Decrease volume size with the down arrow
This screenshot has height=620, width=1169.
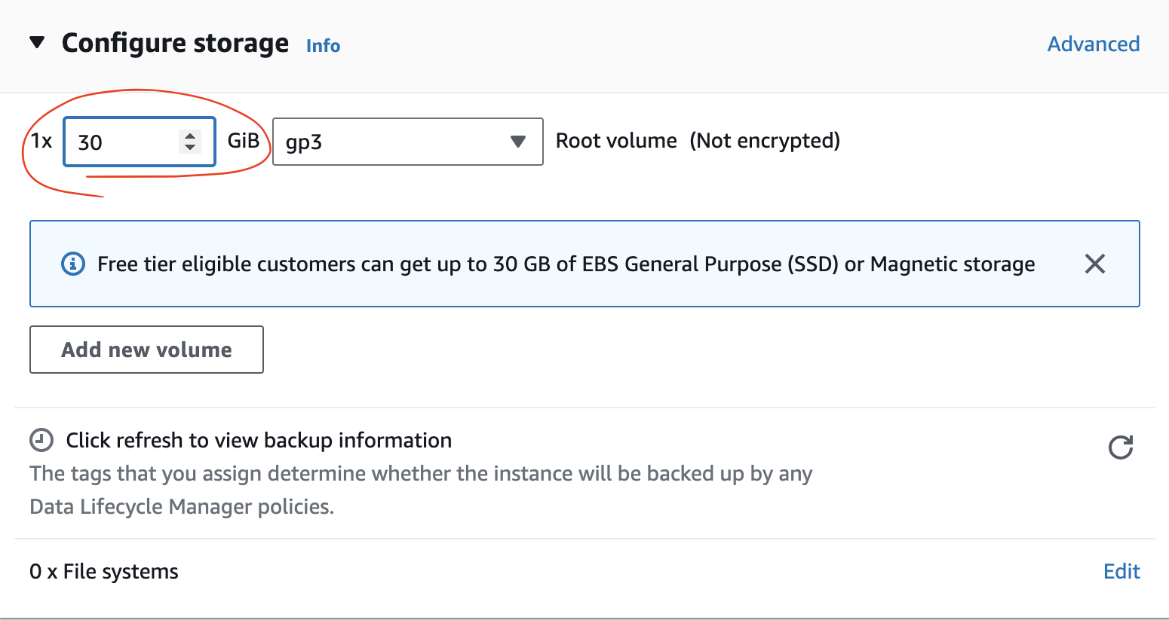[190, 147]
